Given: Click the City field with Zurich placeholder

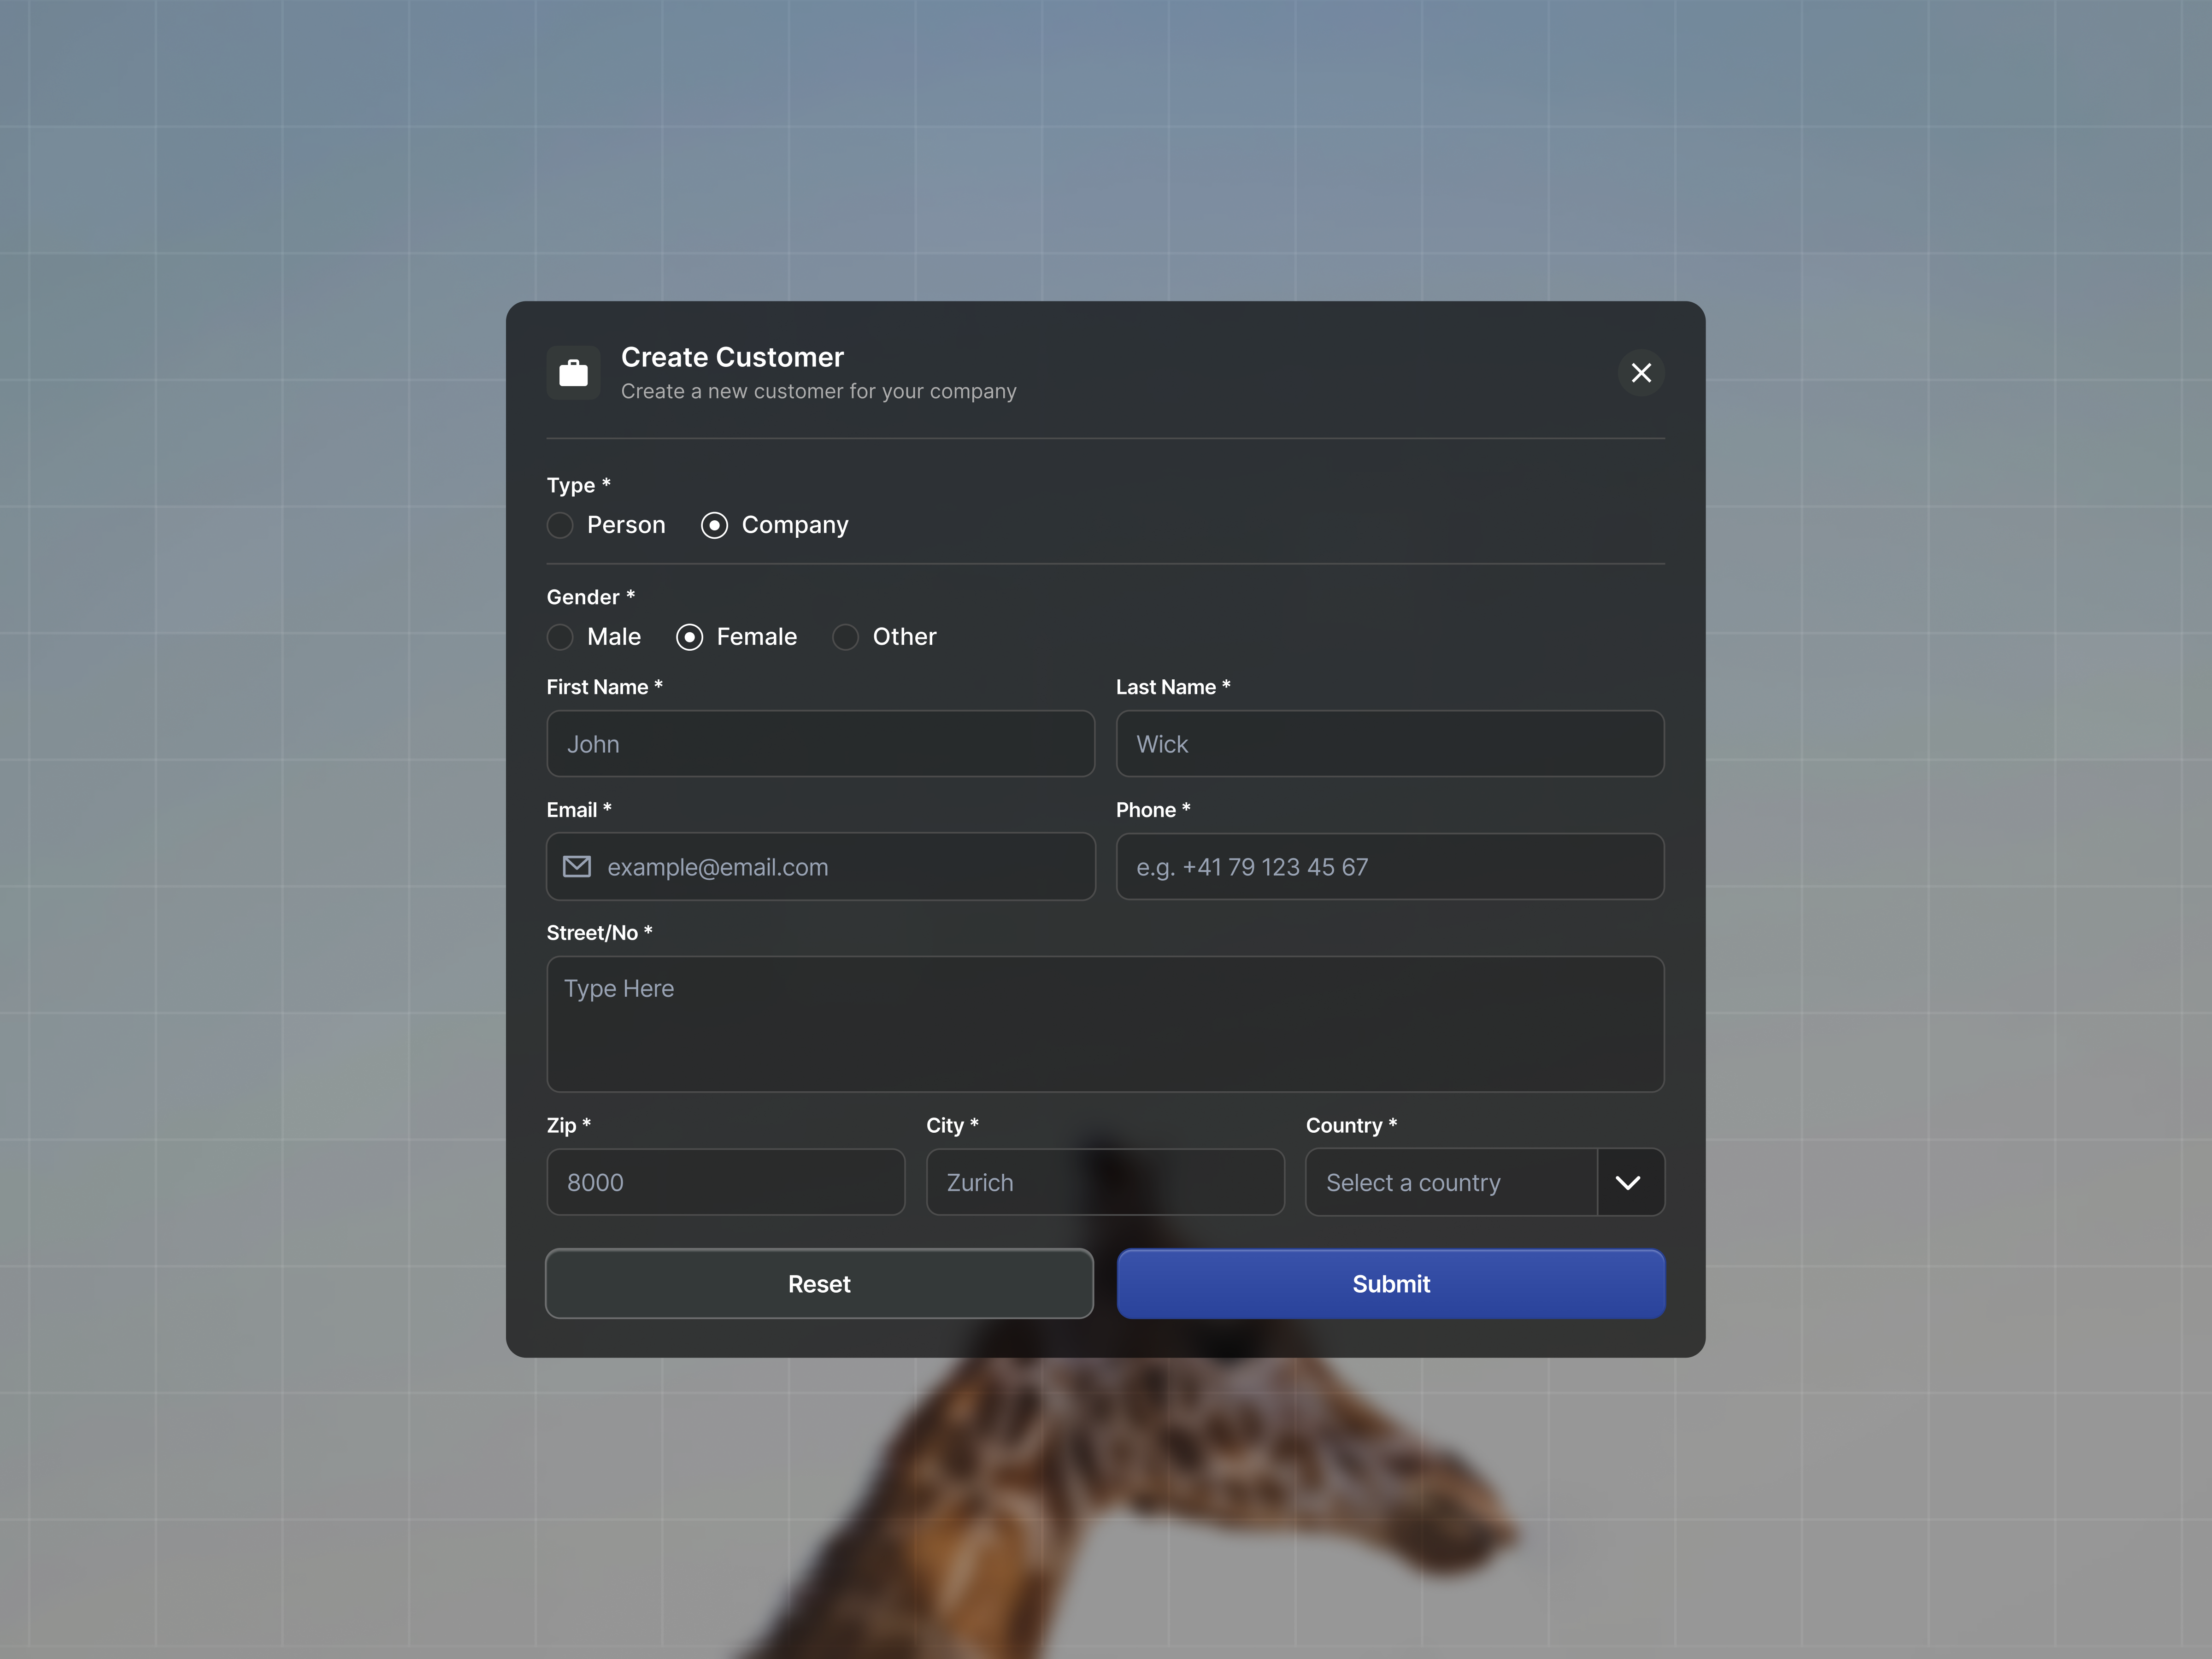Looking at the screenshot, I should (1104, 1182).
